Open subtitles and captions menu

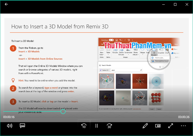click(x=22, y=126)
